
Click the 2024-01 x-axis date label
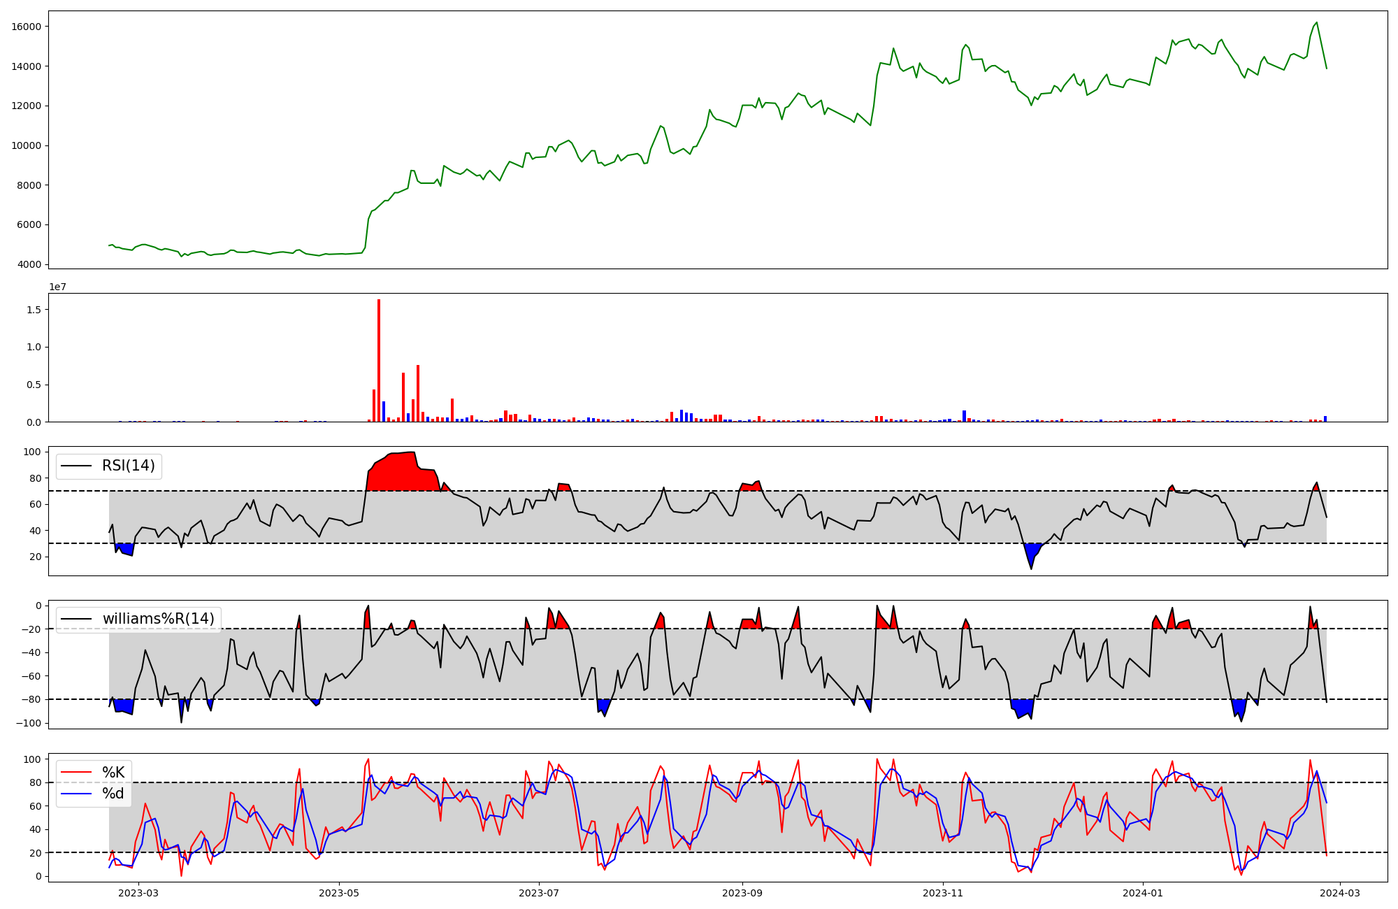[x=1143, y=892]
